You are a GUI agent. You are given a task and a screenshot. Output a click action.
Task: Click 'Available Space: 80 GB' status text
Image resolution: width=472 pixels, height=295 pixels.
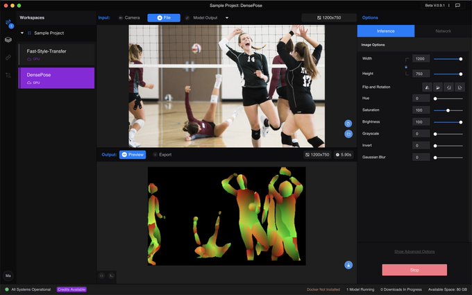click(x=448, y=289)
